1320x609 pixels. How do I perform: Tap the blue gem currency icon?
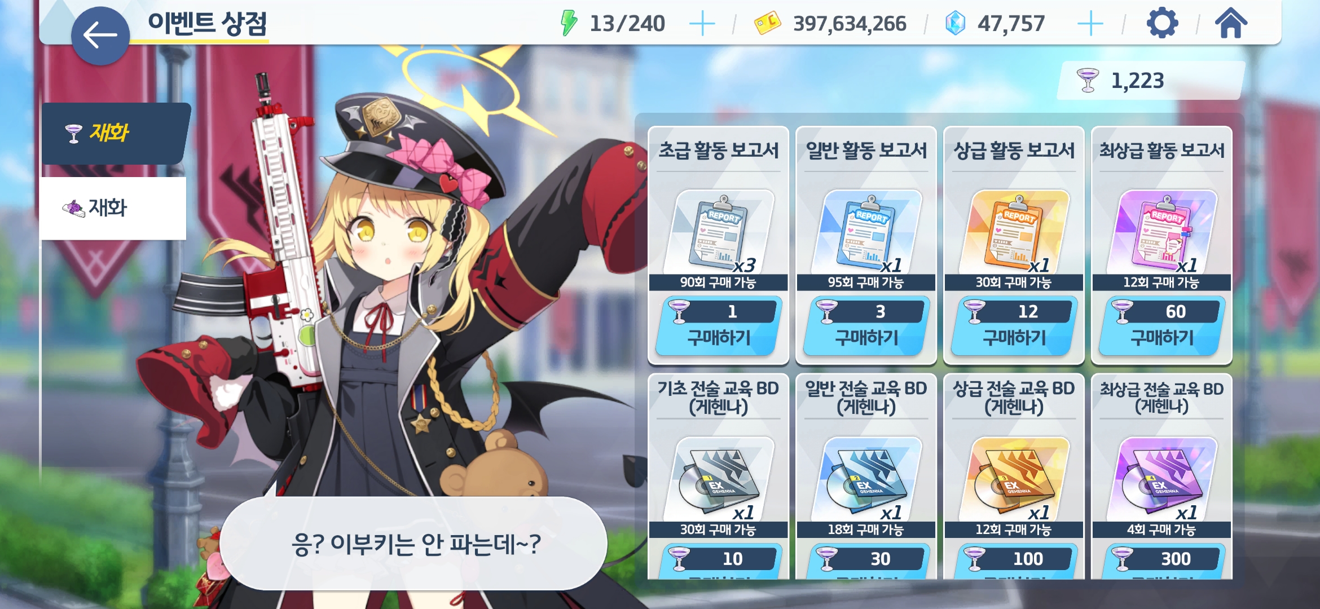[x=955, y=24]
